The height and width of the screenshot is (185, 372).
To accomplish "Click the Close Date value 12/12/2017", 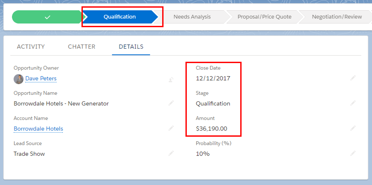I will tap(213, 78).
